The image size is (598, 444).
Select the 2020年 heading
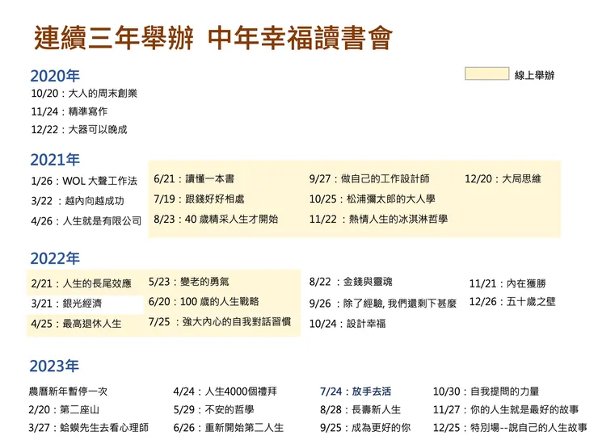[55, 76]
